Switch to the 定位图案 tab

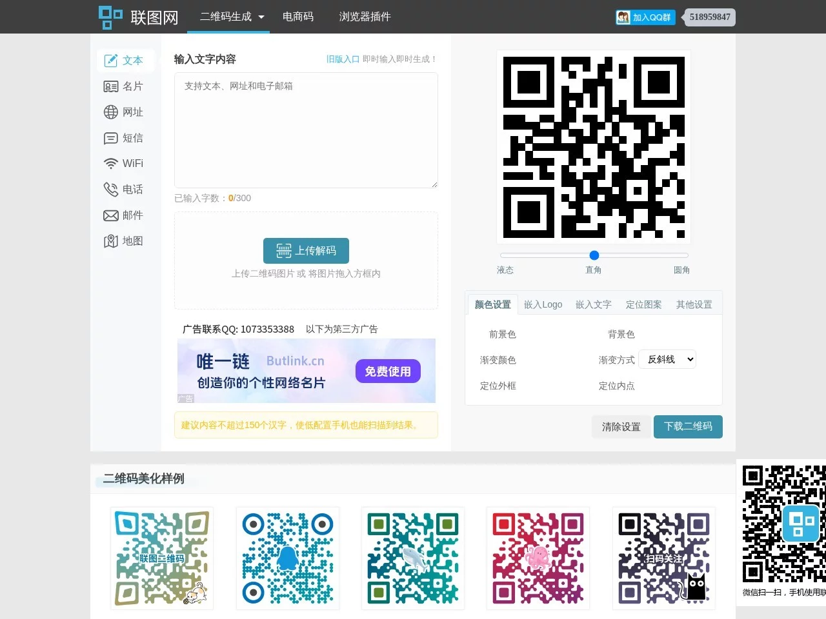click(643, 304)
